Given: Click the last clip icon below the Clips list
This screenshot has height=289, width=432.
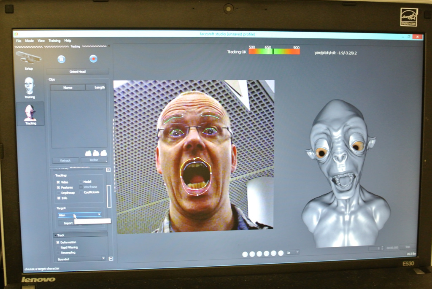Looking at the screenshot, I should [x=104, y=153].
